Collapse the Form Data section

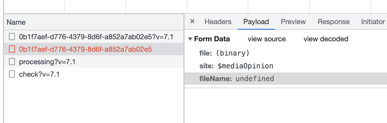tap(190, 39)
